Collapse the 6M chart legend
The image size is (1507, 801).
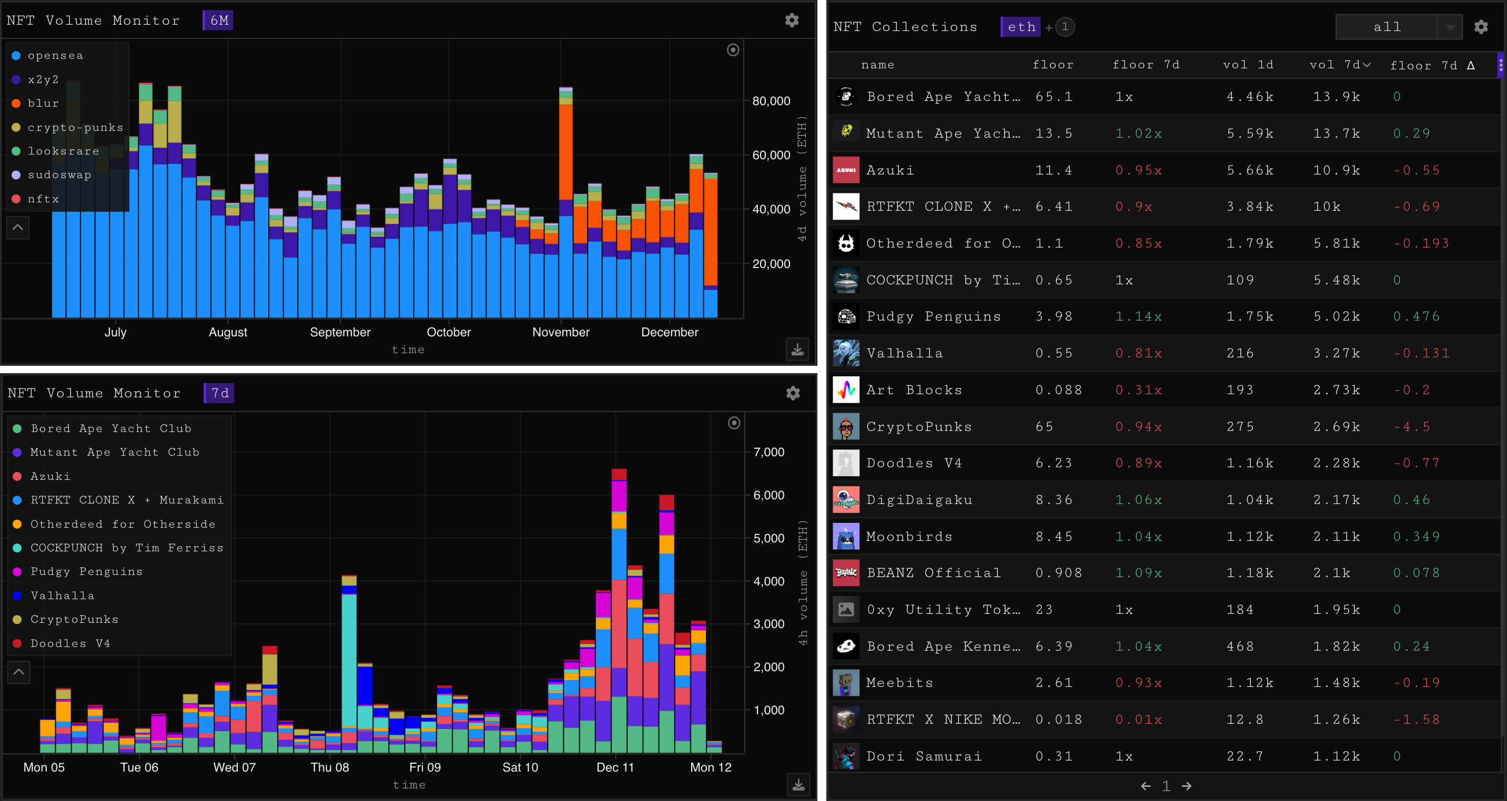[x=17, y=228]
